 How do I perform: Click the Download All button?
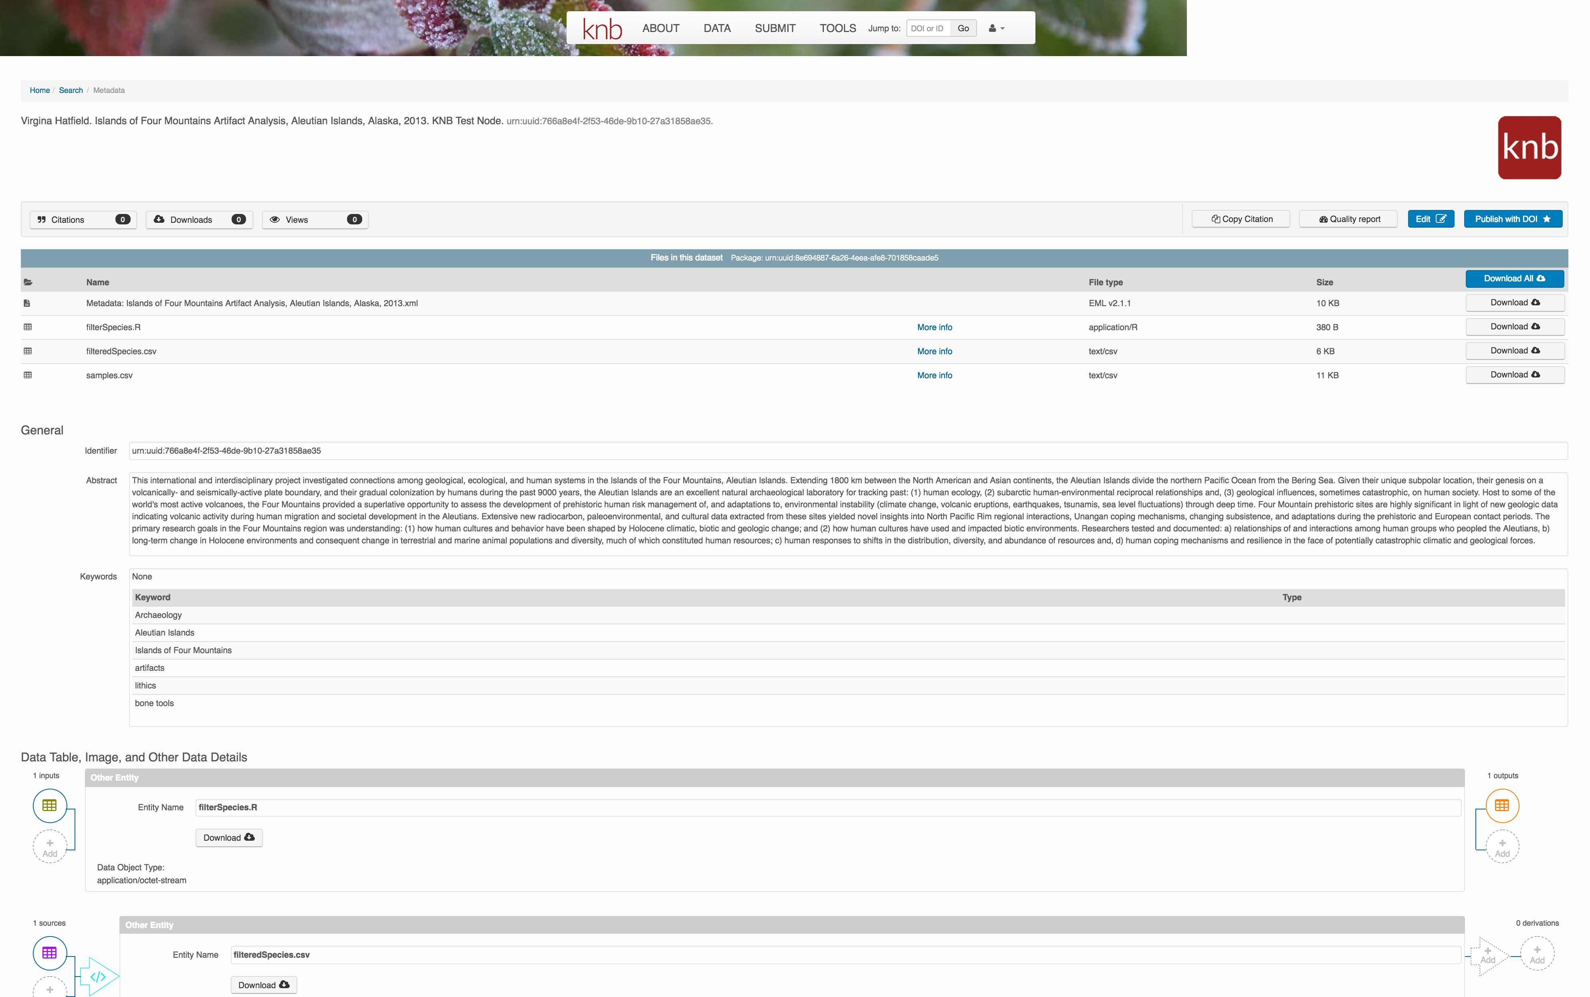1514,279
